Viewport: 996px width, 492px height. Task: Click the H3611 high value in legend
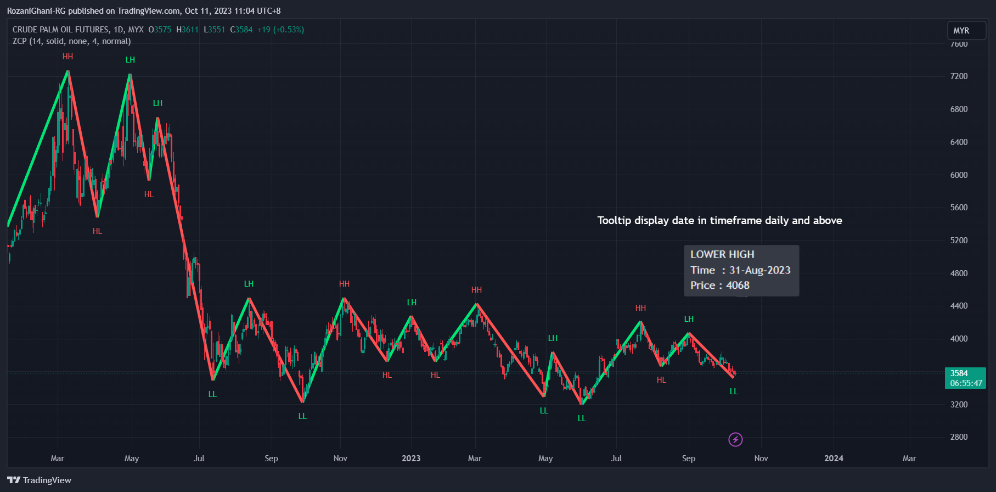(x=187, y=30)
